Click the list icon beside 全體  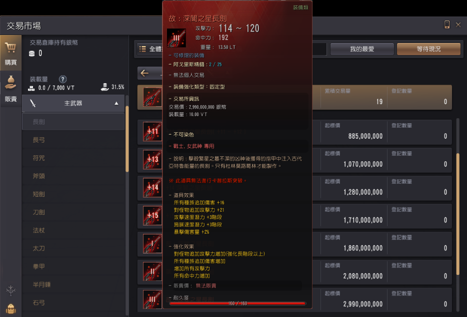click(142, 49)
